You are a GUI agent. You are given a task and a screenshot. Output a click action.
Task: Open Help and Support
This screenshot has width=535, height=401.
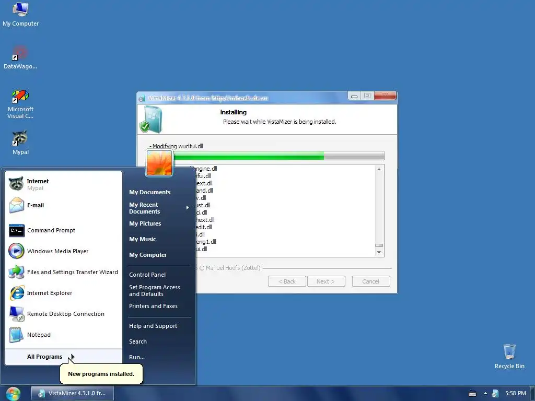[153, 326]
